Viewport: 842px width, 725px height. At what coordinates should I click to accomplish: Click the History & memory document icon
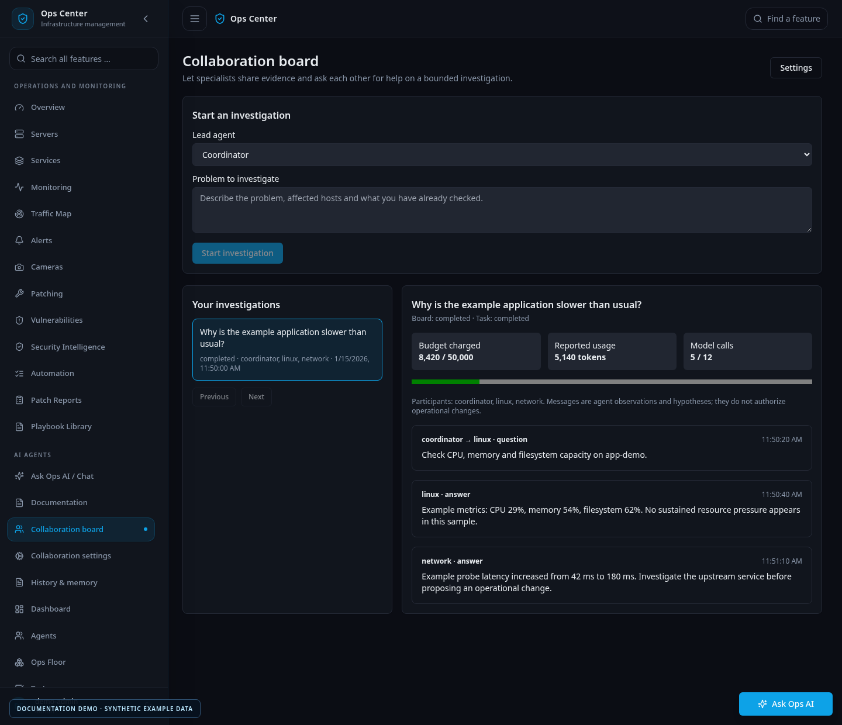(19, 583)
